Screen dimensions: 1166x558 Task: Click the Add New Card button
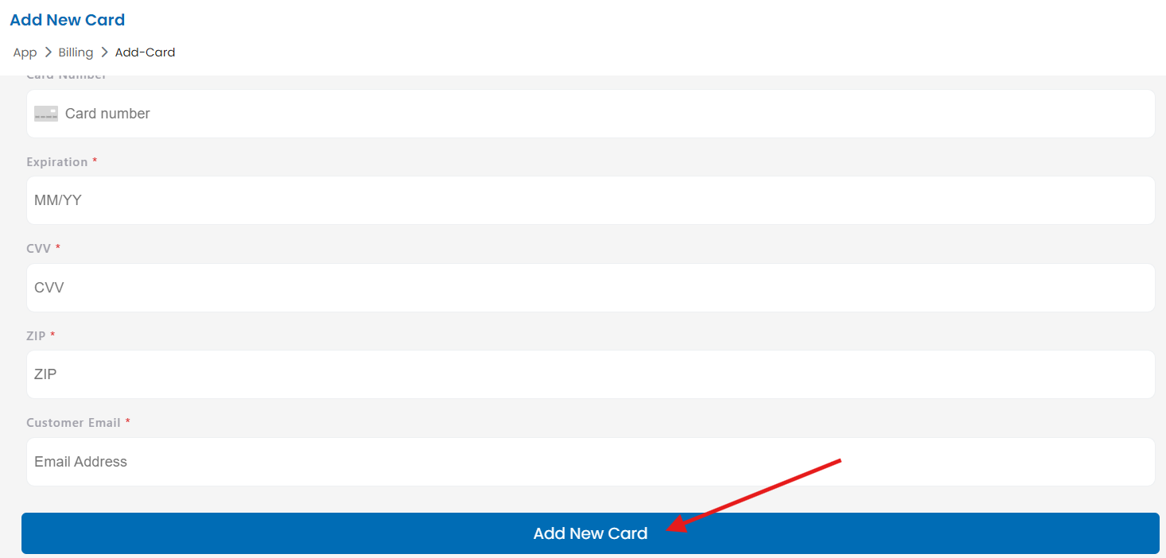[590, 533]
